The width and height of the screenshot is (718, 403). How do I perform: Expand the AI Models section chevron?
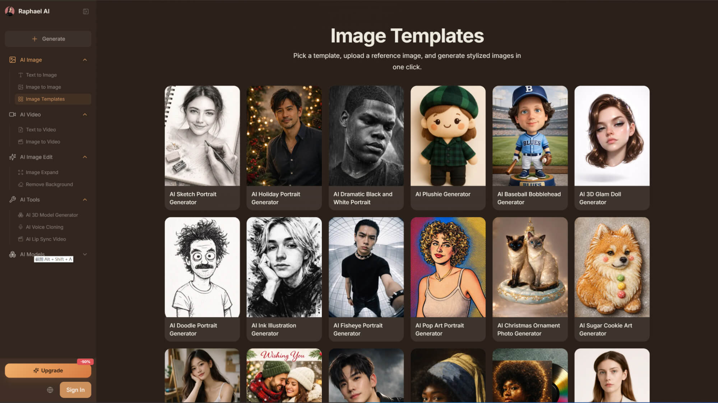[85, 254]
